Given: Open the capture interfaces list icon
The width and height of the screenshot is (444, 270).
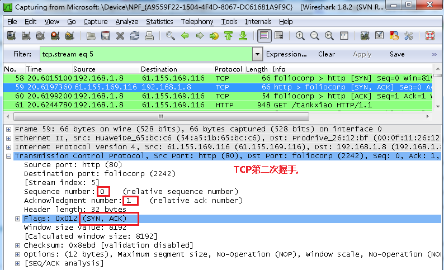Looking at the screenshot, I should coord(11,36).
